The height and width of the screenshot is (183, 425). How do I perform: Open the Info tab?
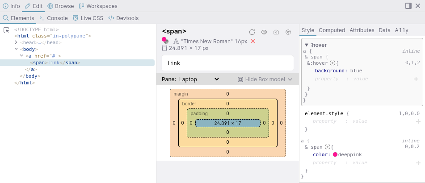(x=11, y=6)
